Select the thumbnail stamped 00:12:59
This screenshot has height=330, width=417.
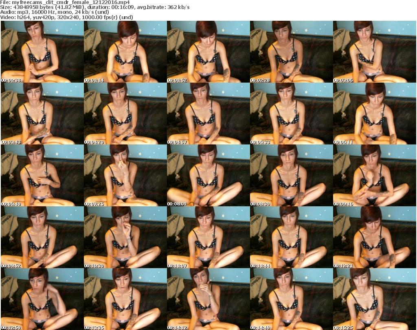[42, 299]
